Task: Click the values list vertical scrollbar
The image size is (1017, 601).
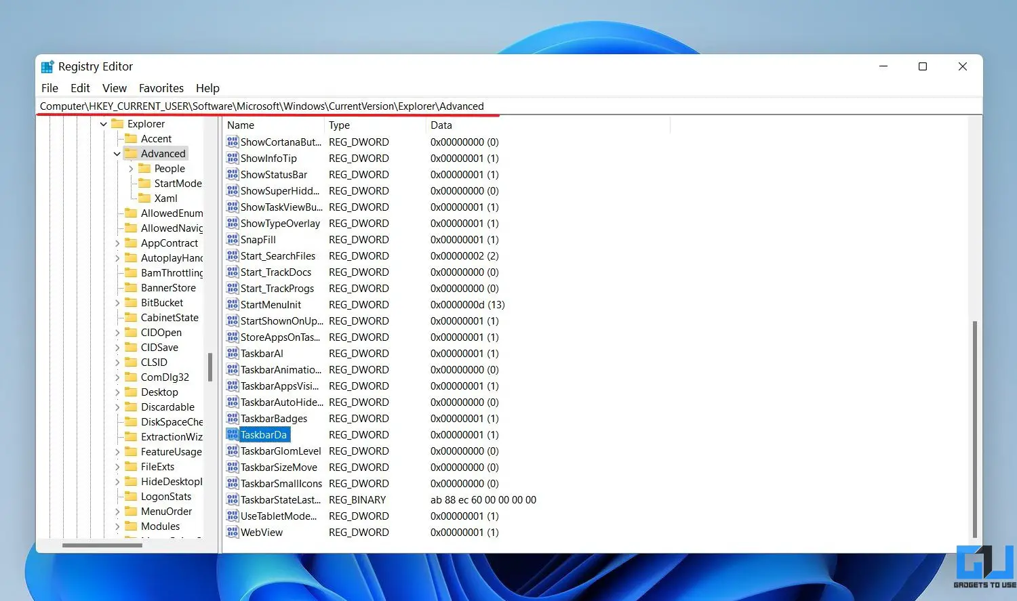Action: (975, 429)
